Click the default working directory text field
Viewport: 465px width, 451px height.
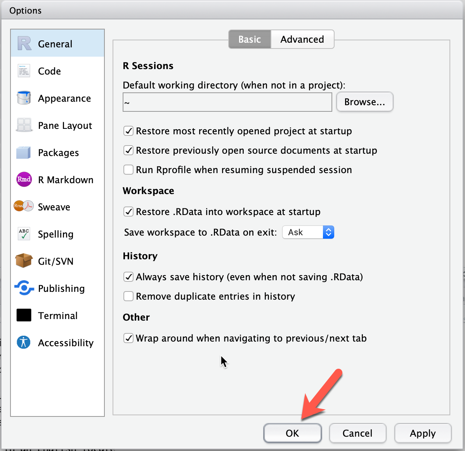[x=227, y=102]
